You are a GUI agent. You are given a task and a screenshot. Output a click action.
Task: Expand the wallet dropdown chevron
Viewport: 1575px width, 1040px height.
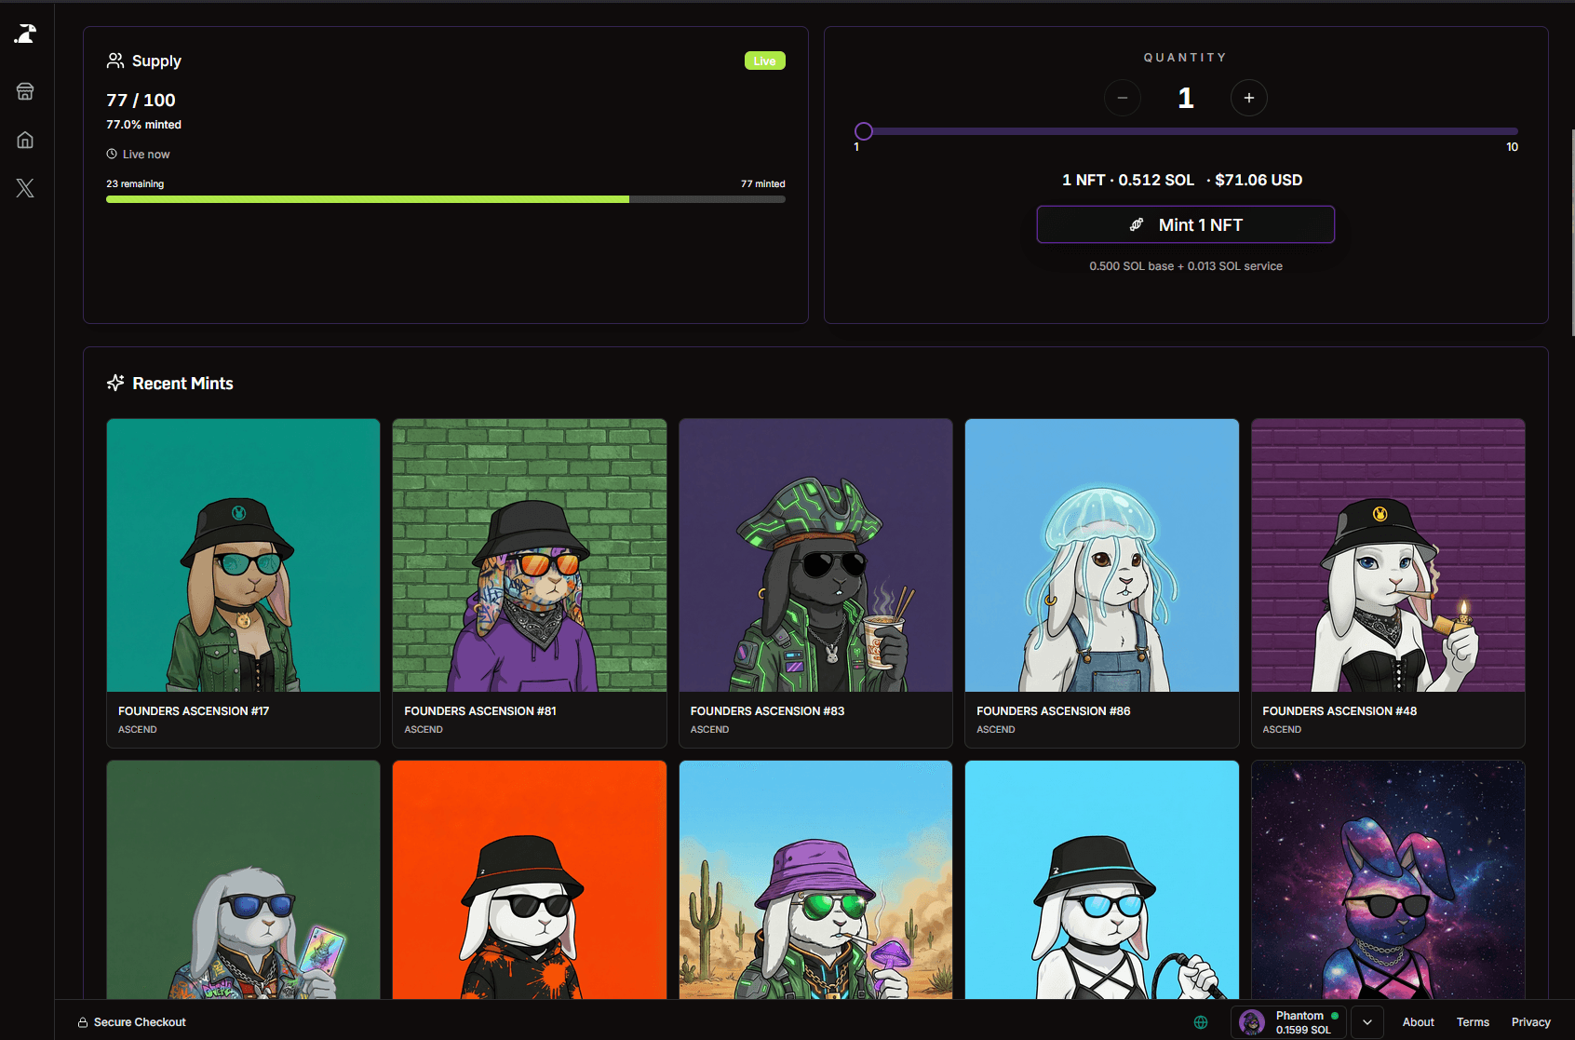(1366, 1022)
